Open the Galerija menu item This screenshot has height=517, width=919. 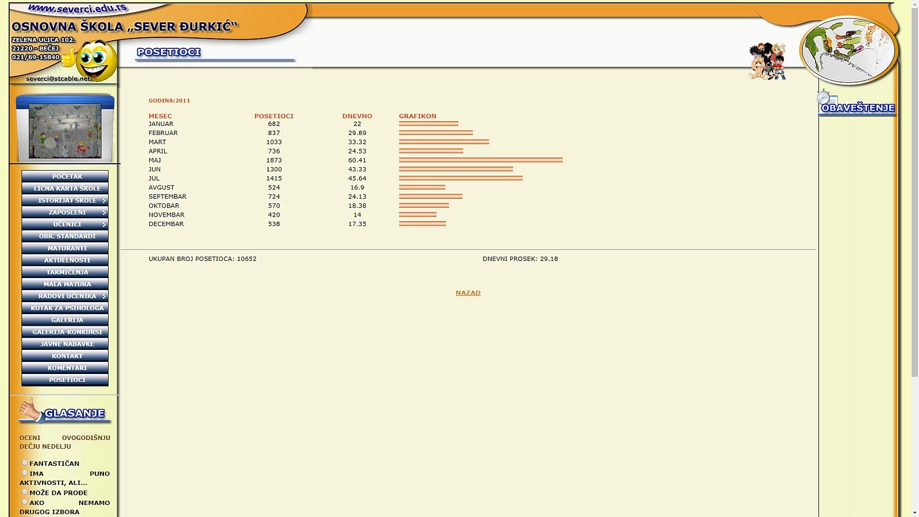tap(65, 320)
